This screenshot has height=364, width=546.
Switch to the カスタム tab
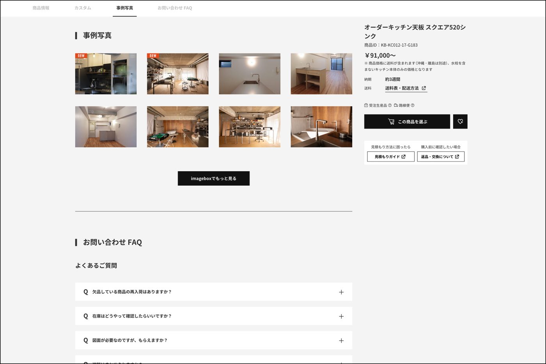coord(83,8)
